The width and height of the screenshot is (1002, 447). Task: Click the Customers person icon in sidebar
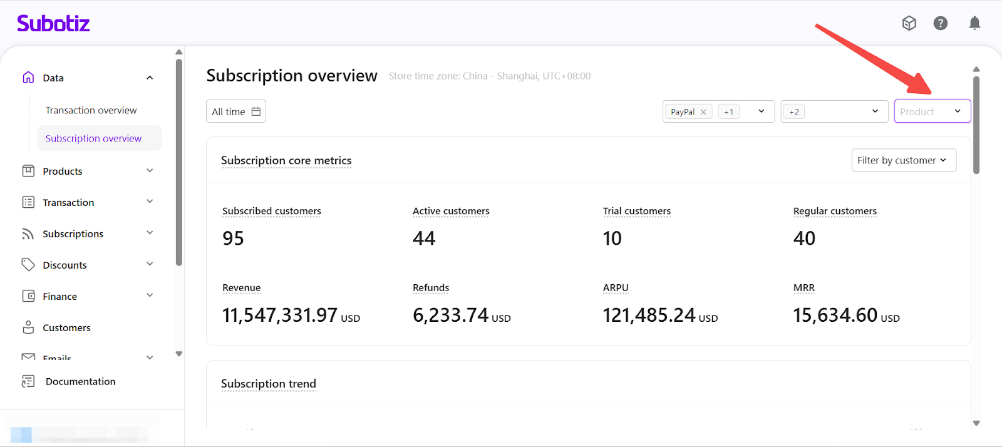point(28,327)
